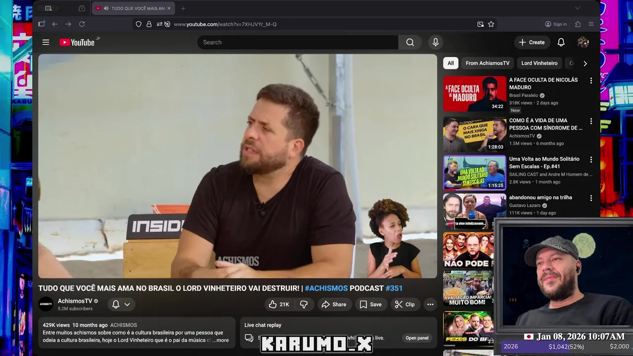Close the TUDO QUE VOCÊ MAIS AMA tab
This screenshot has width=633, height=356.
(x=169, y=8)
